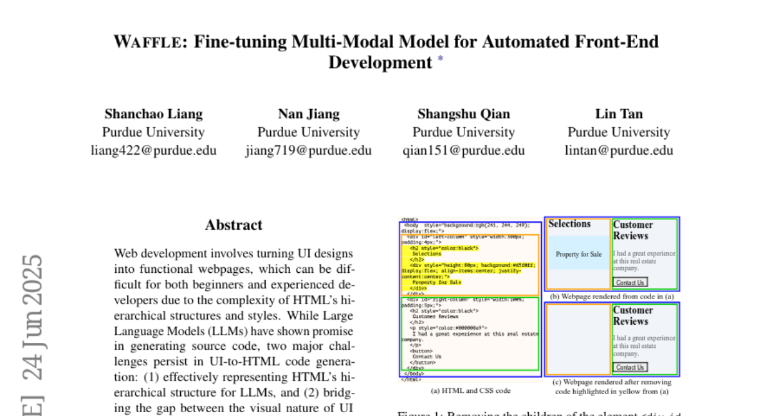Viewport: 772px width, 416px height.
Task: Select author name Shangshu Qian
Action: click(x=464, y=114)
